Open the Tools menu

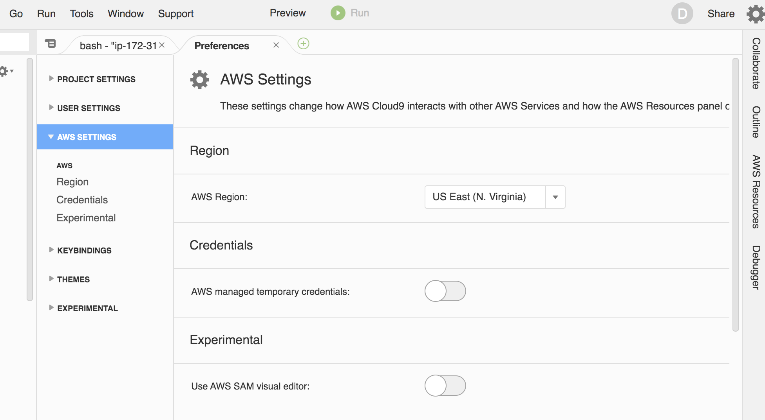pyautogui.click(x=81, y=14)
